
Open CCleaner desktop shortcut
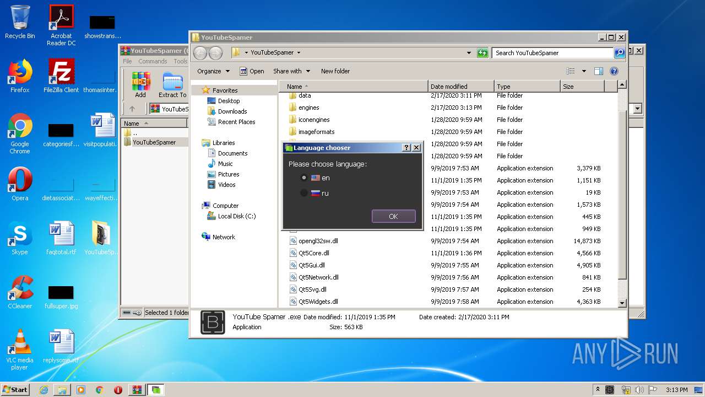20,292
